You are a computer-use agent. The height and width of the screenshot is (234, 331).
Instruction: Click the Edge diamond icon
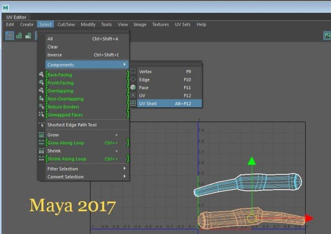coord(133,79)
